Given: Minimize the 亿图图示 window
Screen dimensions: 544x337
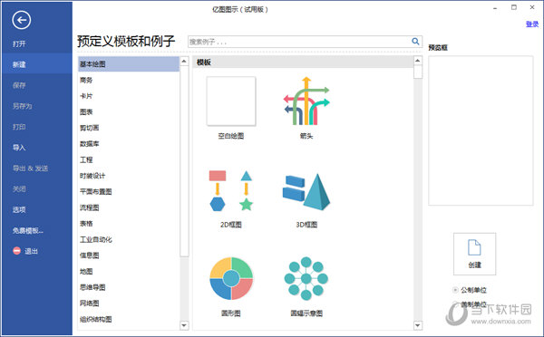Looking at the screenshot, I should tap(495, 8).
